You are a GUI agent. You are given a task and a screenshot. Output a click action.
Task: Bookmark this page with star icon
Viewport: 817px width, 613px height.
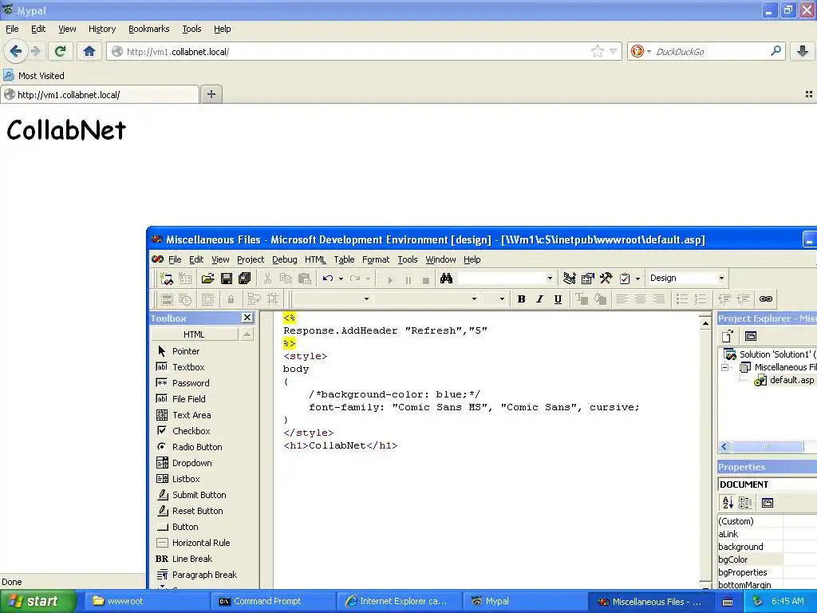(597, 51)
